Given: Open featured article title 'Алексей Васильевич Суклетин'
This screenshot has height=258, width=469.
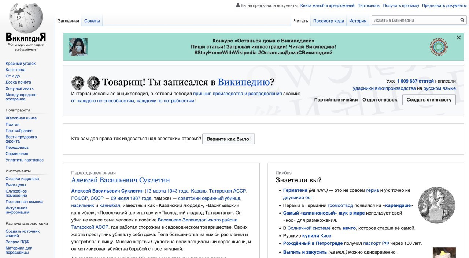Looking at the screenshot, I should coord(121,180).
